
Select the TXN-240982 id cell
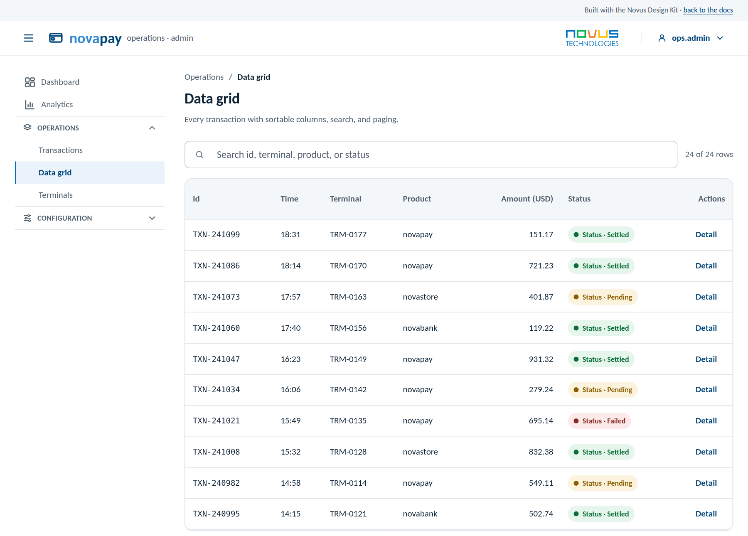click(217, 483)
